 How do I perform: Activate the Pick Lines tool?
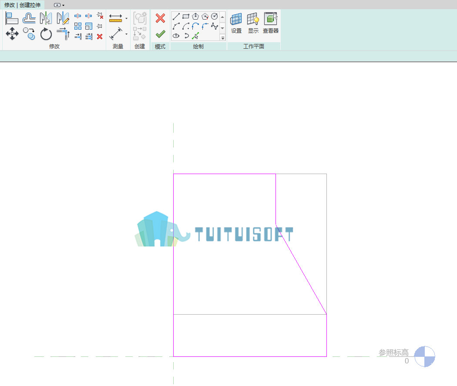coord(195,36)
